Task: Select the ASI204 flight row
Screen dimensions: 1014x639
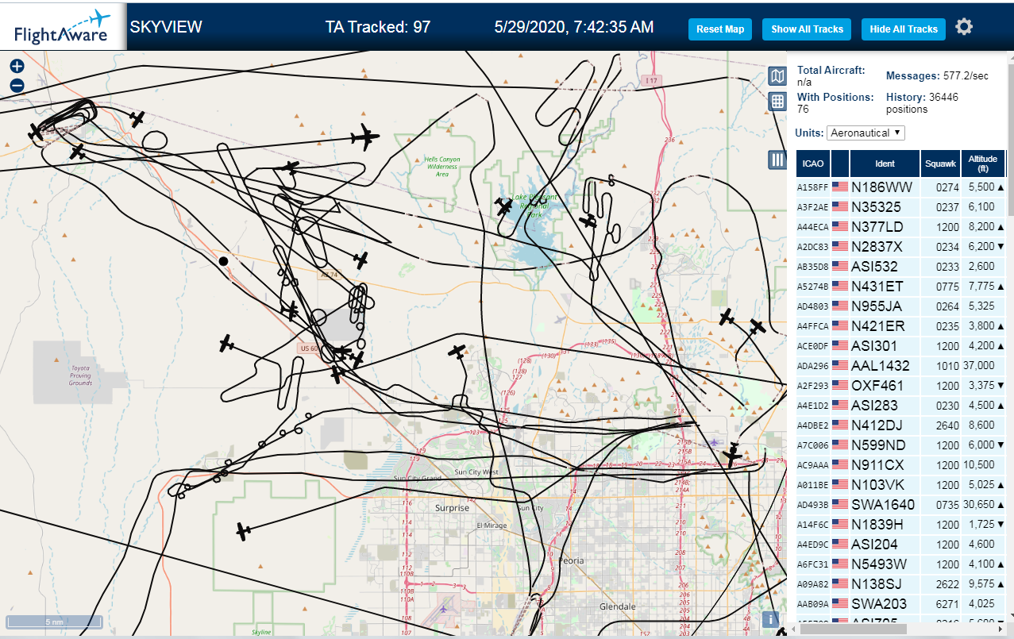Action: click(901, 545)
